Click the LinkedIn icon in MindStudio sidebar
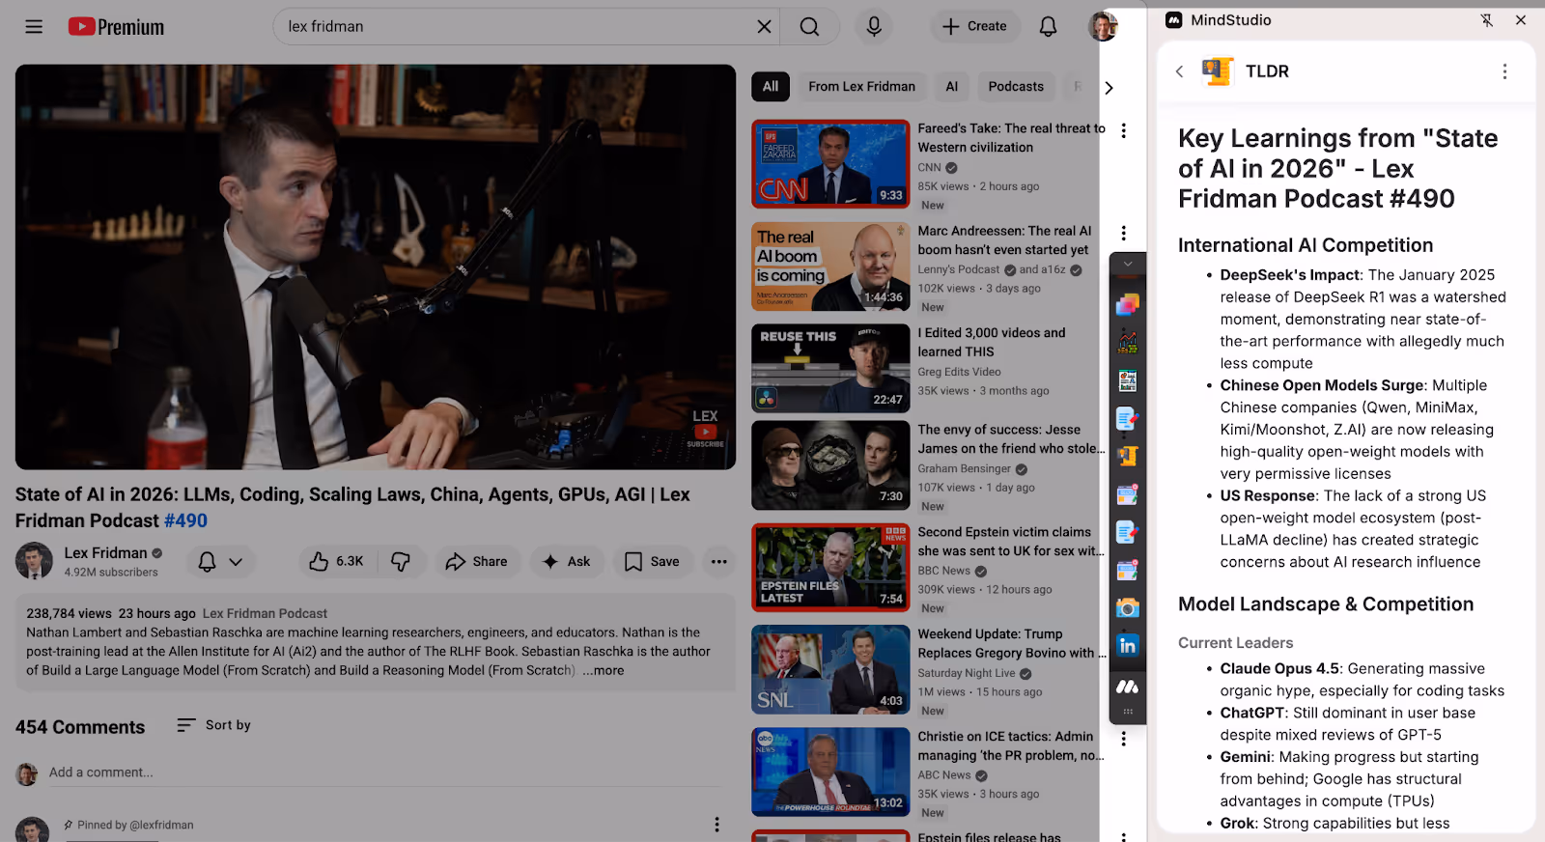This screenshot has width=1545, height=842. pos(1127,646)
